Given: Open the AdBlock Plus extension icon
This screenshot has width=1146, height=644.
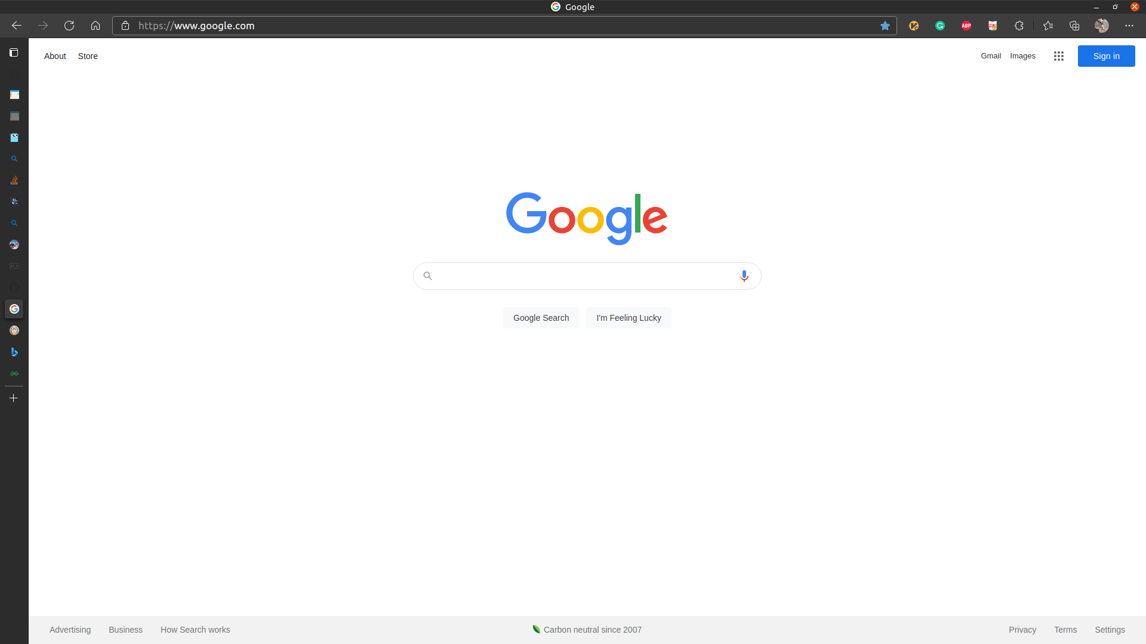Looking at the screenshot, I should [x=966, y=25].
